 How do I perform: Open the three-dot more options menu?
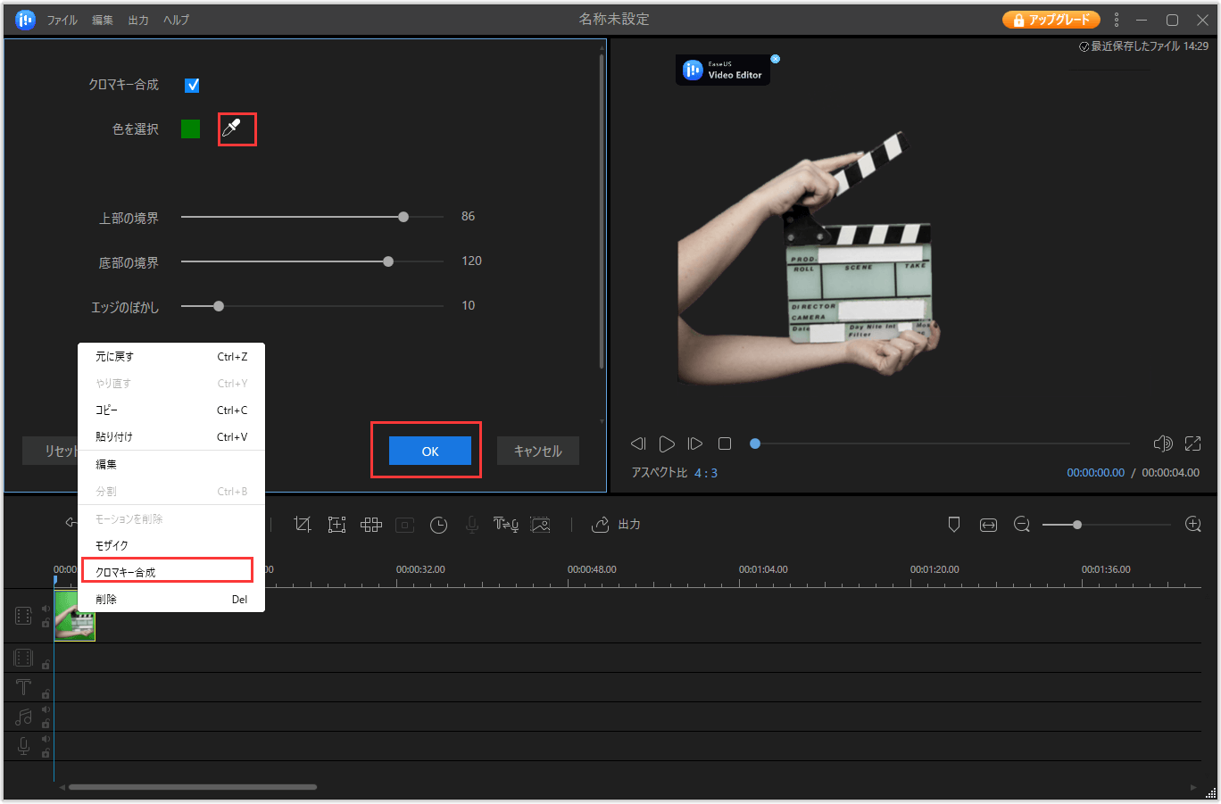click(x=1116, y=20)
